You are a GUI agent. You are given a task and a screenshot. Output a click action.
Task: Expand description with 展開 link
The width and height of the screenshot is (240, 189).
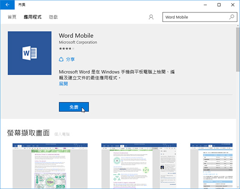pos(63,84)
